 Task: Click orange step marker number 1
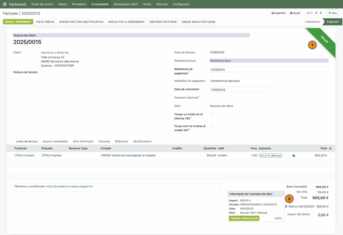(312, 45)
